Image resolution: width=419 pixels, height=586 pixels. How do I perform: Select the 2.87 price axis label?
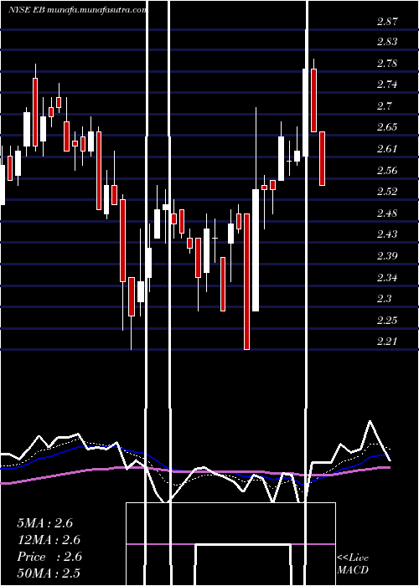coord(387,21)
